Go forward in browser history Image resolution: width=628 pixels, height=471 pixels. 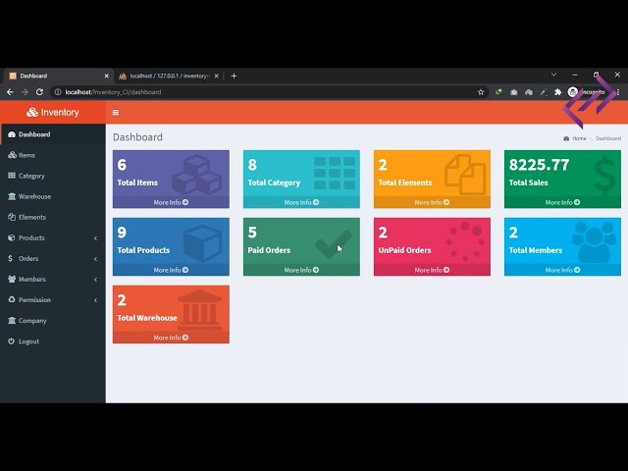point(25,92)
